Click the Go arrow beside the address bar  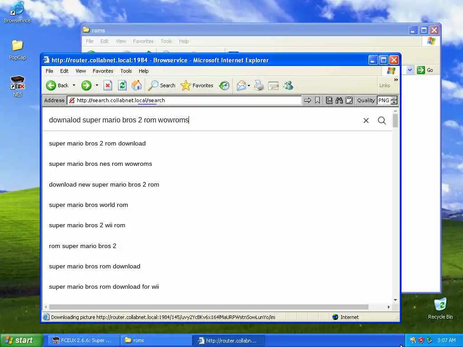[x=307, y=100]
